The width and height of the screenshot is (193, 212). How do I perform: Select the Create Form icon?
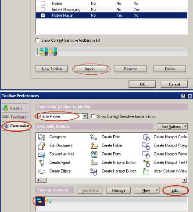pos(94,154)
